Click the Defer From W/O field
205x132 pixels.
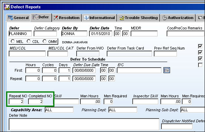coord(88,54)
